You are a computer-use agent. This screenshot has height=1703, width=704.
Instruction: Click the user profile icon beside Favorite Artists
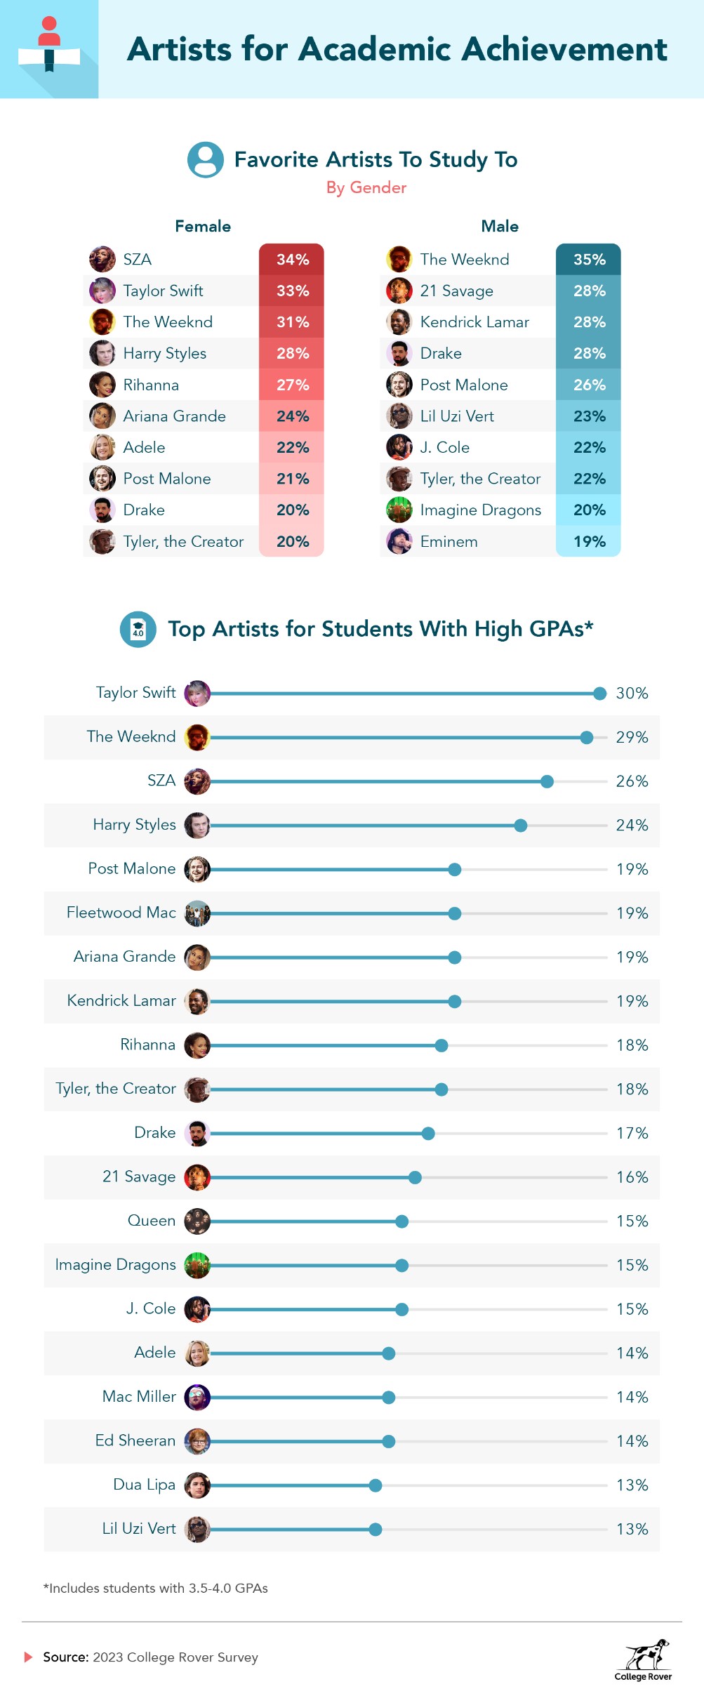pyautogui.click(x=206, y=160)
